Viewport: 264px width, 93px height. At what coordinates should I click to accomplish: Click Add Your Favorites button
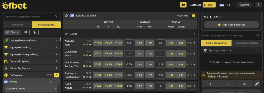point(232,25)
